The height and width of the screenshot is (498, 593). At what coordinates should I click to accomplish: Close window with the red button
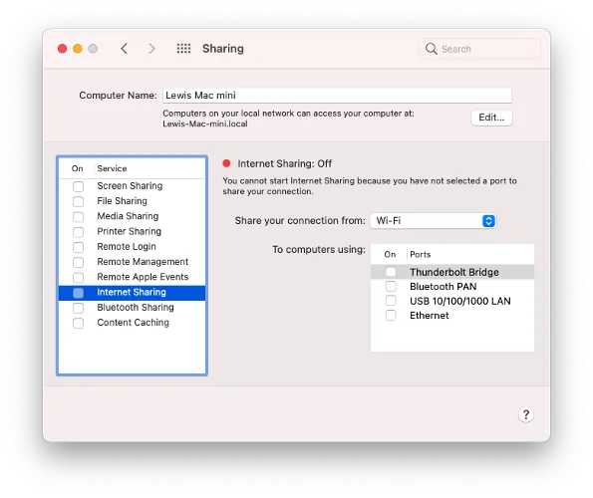(x=63, y=49)
